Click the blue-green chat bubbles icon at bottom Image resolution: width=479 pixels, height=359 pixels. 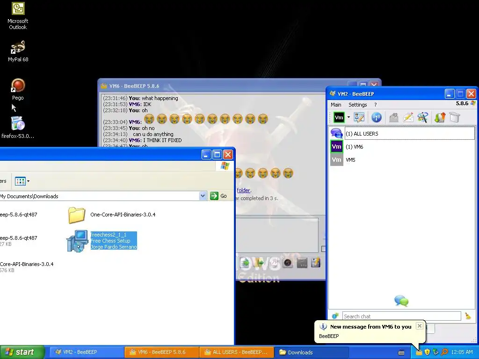[401, 301]
